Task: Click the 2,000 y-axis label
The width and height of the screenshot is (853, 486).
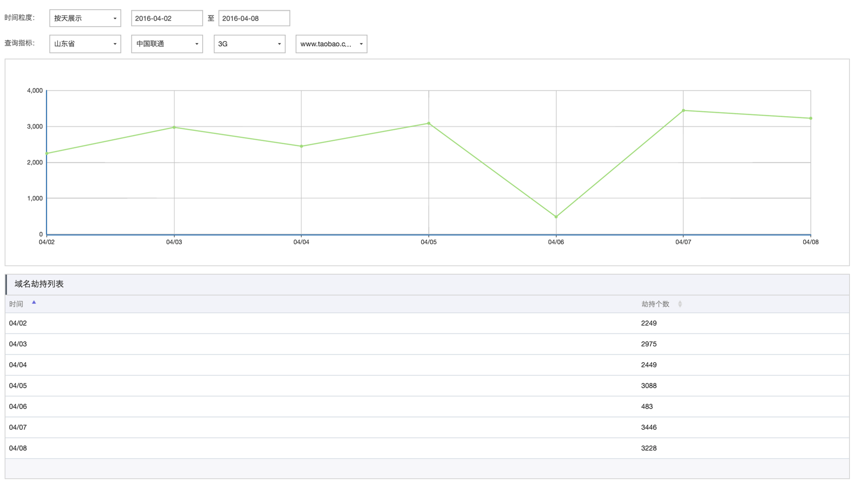Action: click(35, 162)
